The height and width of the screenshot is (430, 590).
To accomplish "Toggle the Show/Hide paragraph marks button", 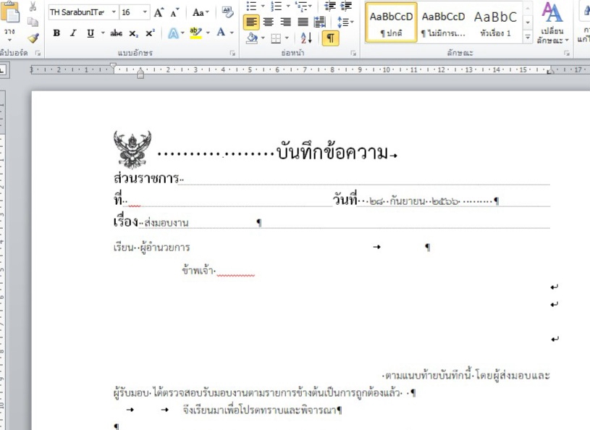I will click(x=331, y=38).
